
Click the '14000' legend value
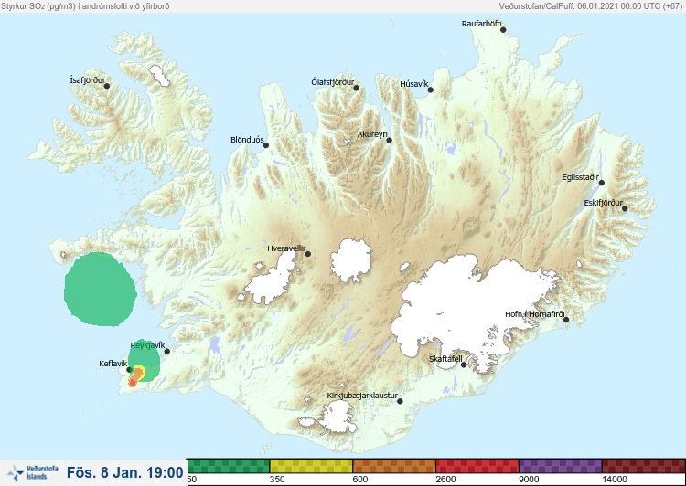615,480
